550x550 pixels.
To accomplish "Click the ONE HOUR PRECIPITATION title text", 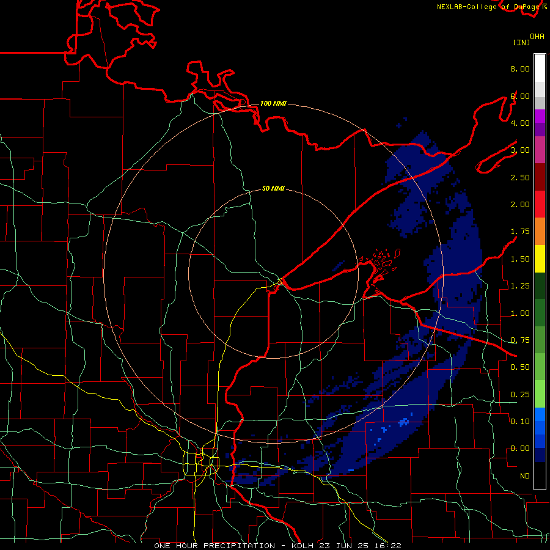I will click(x=215, y=546).
